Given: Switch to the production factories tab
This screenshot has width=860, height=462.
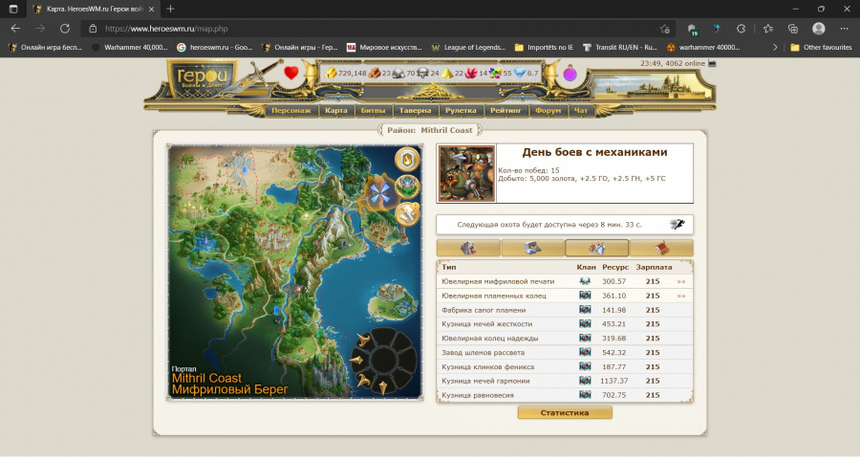Looking at the screenshot, I should point(596,249).
